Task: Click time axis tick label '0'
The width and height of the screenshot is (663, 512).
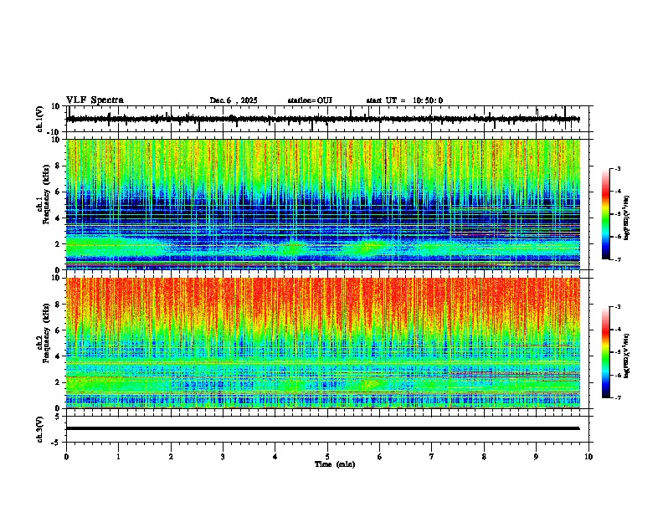Action: click(66, 457)
